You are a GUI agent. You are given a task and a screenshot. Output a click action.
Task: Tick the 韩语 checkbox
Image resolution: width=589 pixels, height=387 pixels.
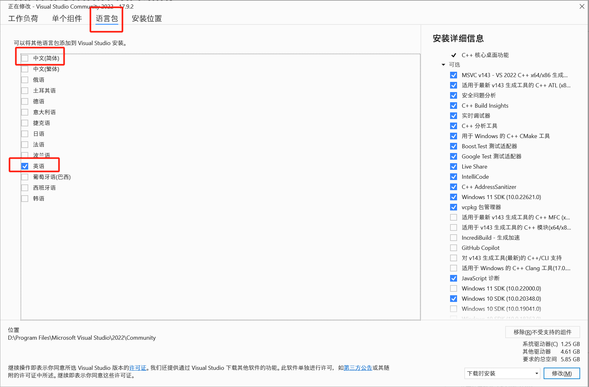[x=25, y=198]
